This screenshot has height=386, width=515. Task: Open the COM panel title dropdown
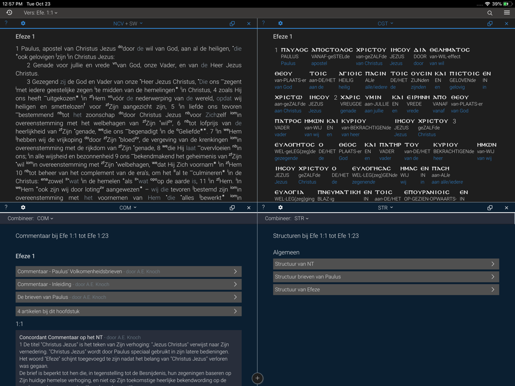point(128,208)
